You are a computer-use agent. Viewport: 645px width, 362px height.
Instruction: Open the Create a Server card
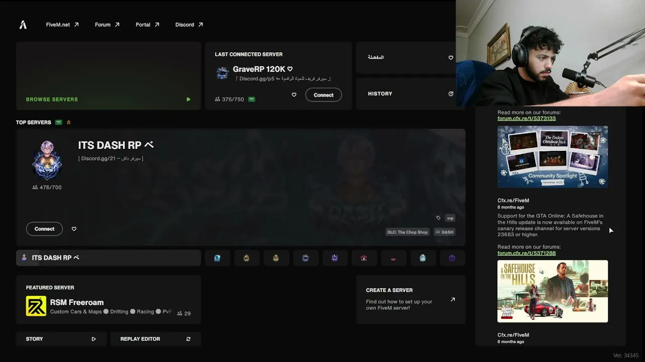(411, 300)
